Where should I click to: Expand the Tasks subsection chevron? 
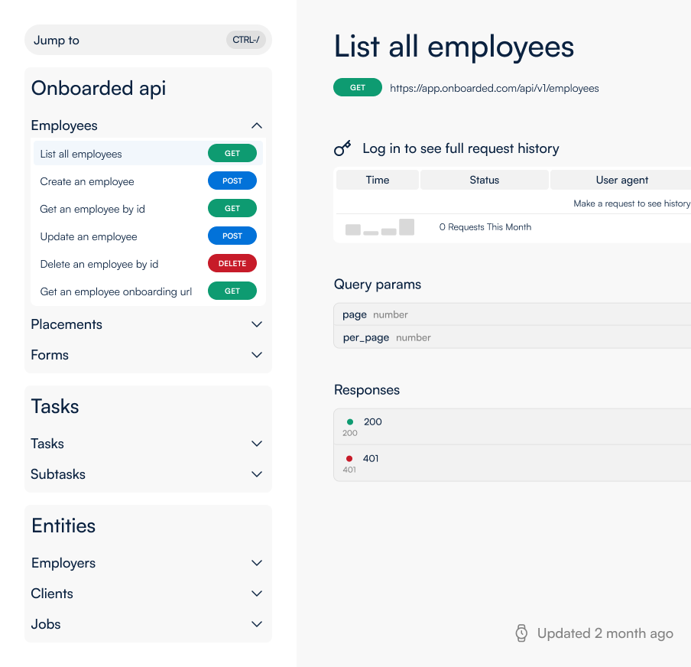tap(257, 444)
